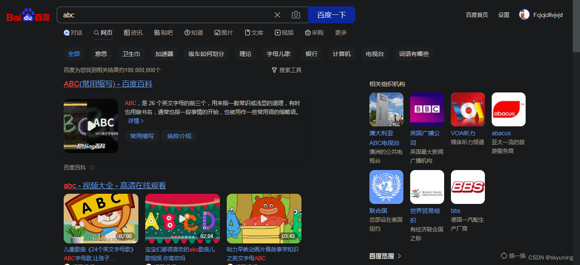The width and height of the screenshot is (580, 265).
Task: Open 宝宝们都很喜欢的abc歌曲 video title
Action: tap(180, 254)
